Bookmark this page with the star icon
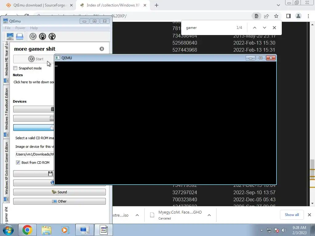Screen dimensions: 315x236 pyautogui.click(x=276, y=16)
